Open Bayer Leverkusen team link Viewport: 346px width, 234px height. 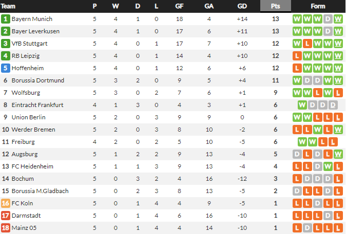click(x=35, y=31)
